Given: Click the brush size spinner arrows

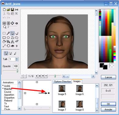Looking at the screenshot, I should coord(17,59).
